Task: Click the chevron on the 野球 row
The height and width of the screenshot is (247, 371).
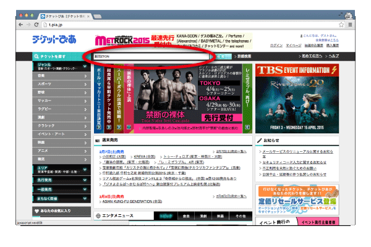Action: [85, 93]
